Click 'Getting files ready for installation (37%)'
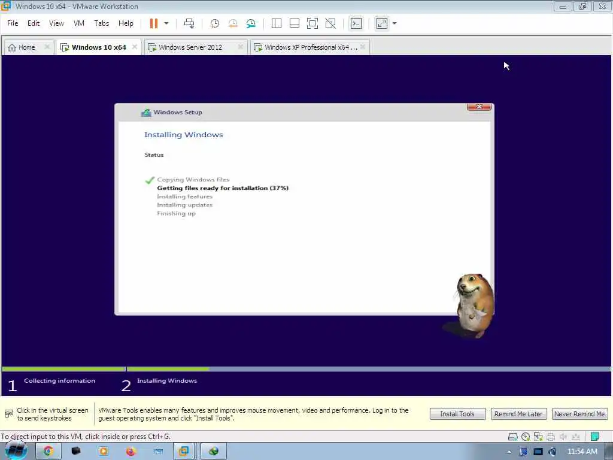The width and height of the screenshot is (613, 460). 223,188
